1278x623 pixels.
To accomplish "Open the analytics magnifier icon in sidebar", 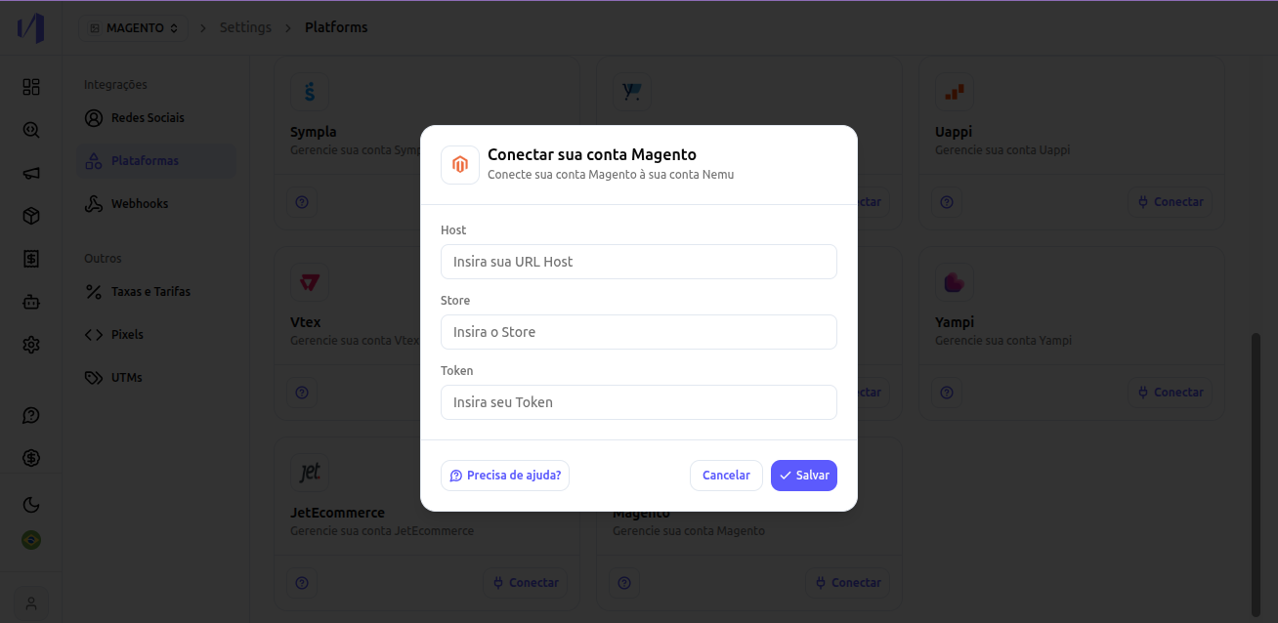I will [31, 130].
